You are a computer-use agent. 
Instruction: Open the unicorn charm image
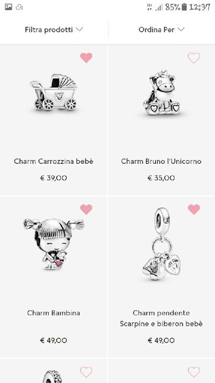(161, 93)
